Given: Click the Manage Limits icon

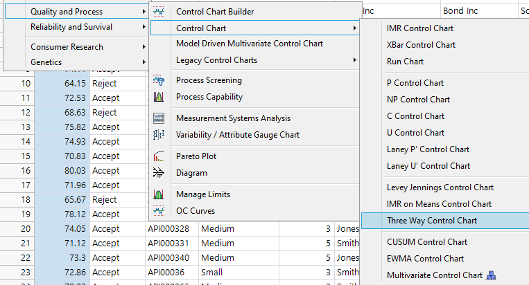Looking at the screenshot, I should pos(159,194).
